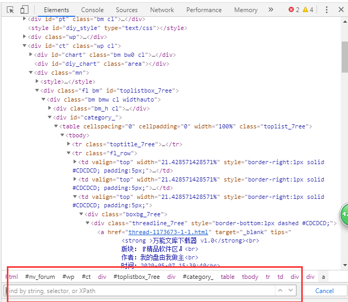Viewport: 348px width, 302px height.
Task: Select the #wp breadcrumb
Action: 68,277
